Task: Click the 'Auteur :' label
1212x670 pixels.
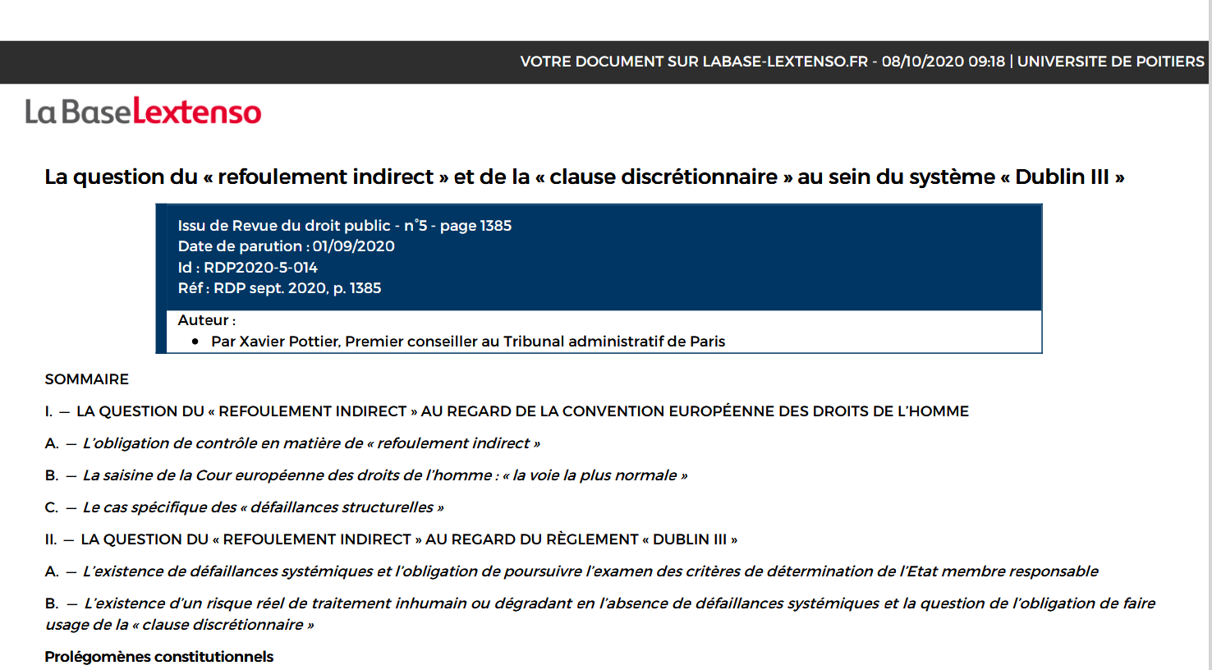Action: click(x=206, y=320)
